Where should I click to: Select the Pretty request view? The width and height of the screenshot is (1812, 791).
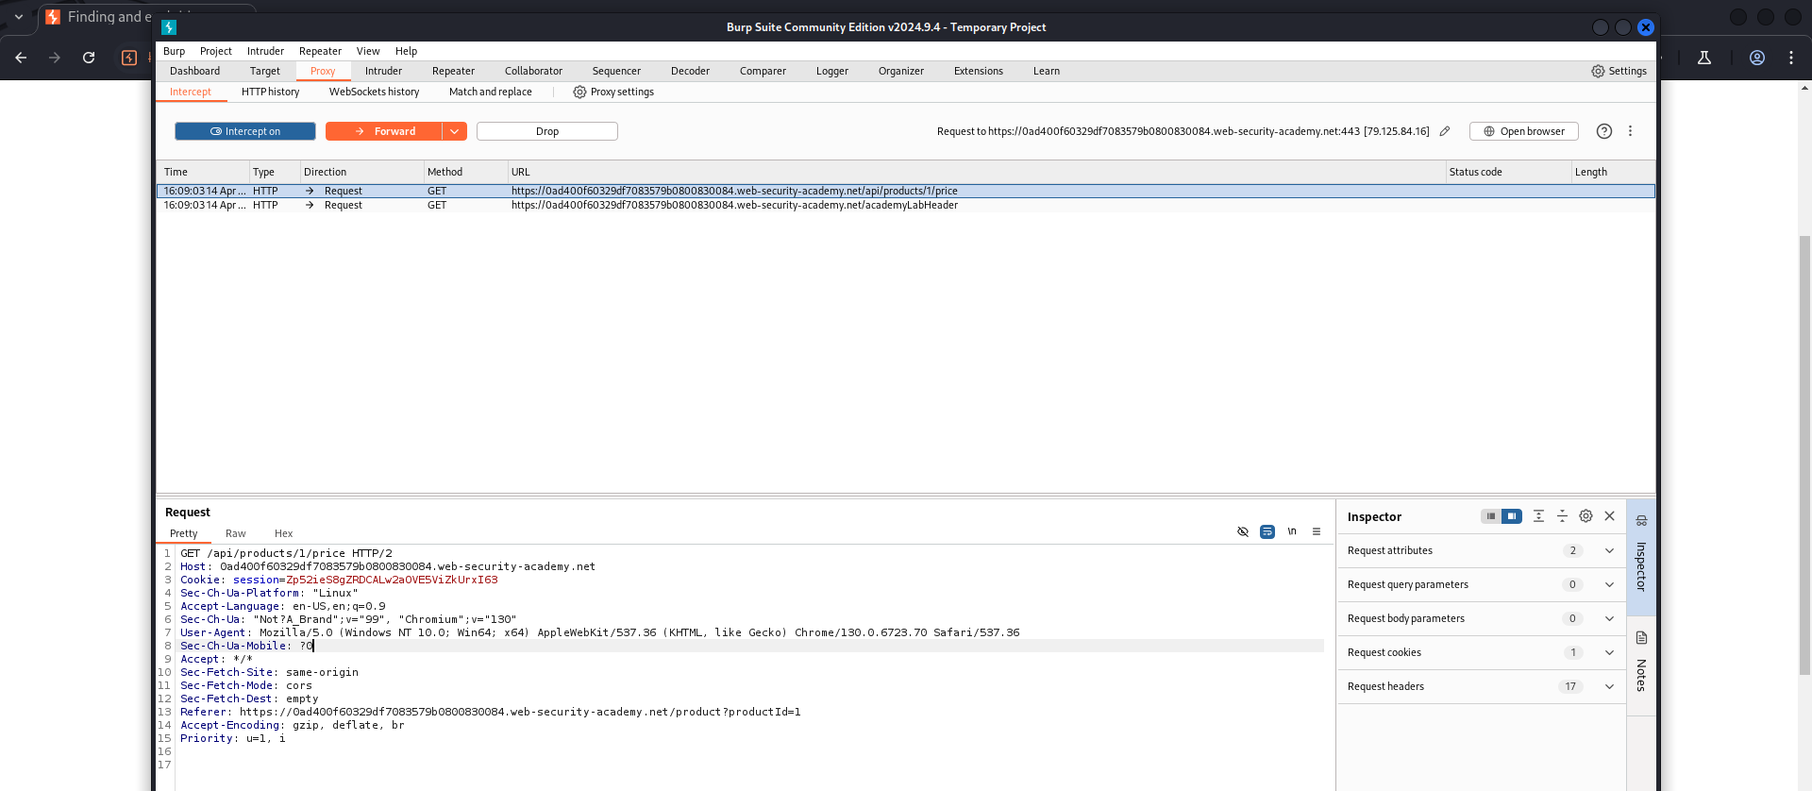[x=183, y=533]
